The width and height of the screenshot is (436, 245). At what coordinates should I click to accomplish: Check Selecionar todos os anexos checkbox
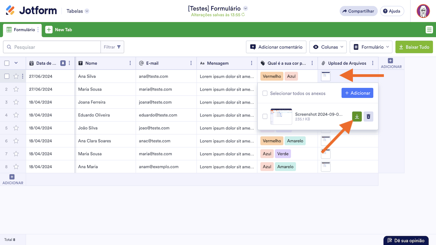click(x=265, y=93)
